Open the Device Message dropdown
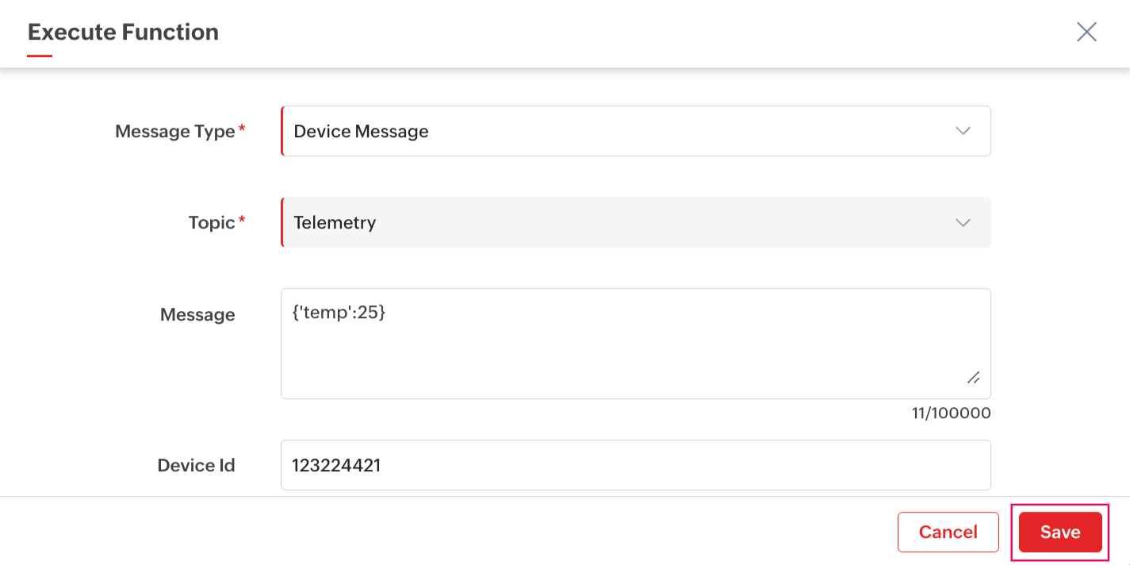This screenshot has height=565, width=1130. pos(634,131)
